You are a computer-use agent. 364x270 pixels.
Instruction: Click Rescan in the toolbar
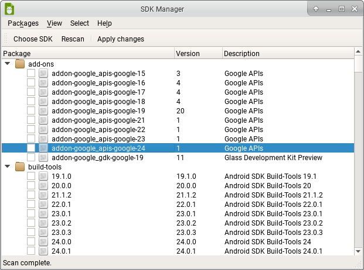[x=73, y=39]
